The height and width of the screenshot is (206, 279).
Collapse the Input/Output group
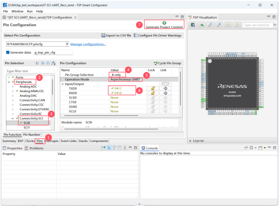[x=63, y=84]
